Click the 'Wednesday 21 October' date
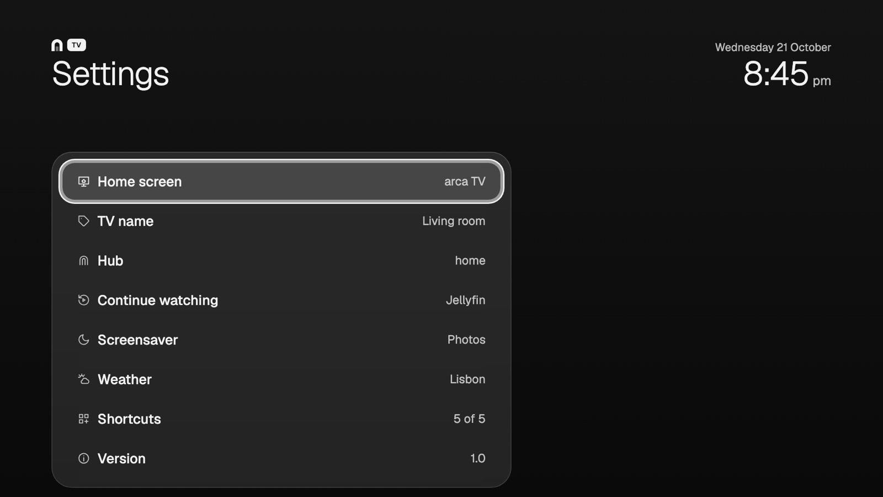This screenshot has width=883, height=497. pos(773,47)
